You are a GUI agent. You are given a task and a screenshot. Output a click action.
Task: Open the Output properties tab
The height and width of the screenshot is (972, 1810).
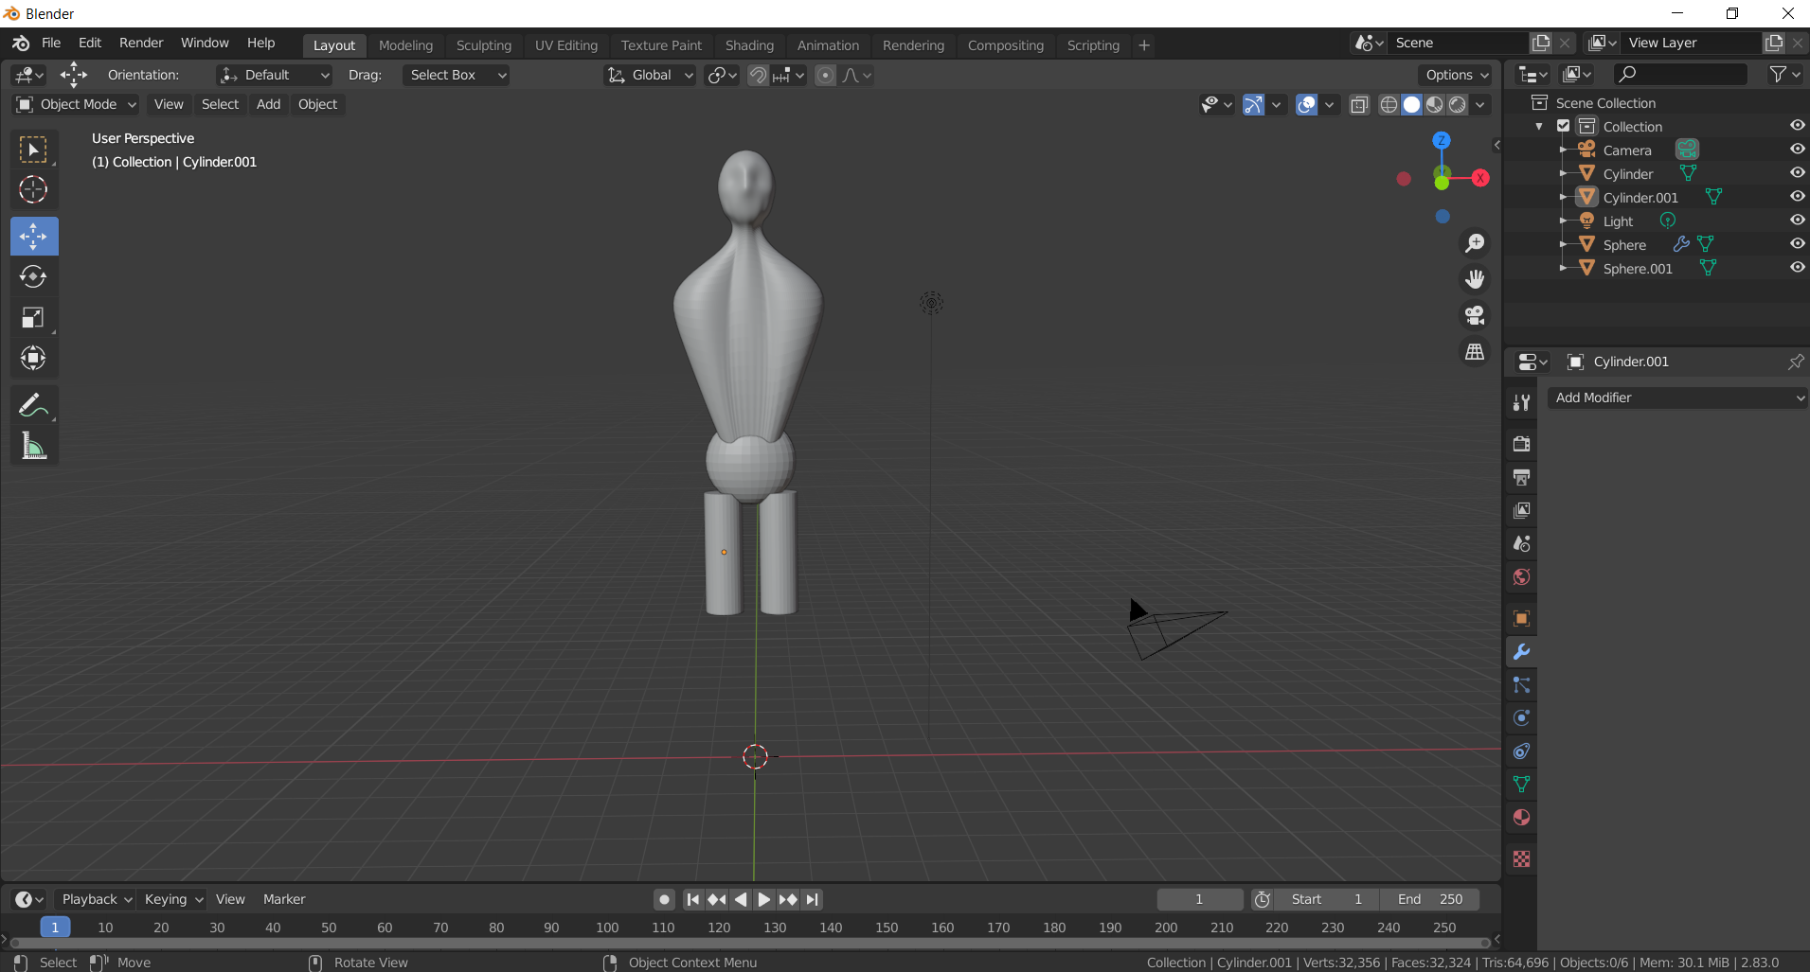click(1521, 477)
